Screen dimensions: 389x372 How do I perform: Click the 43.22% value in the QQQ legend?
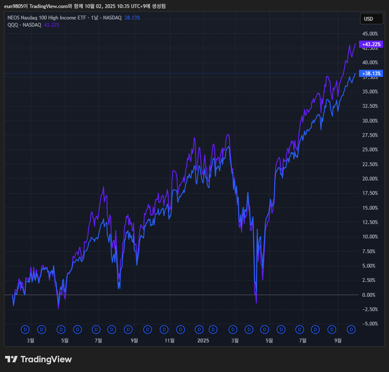52,25
